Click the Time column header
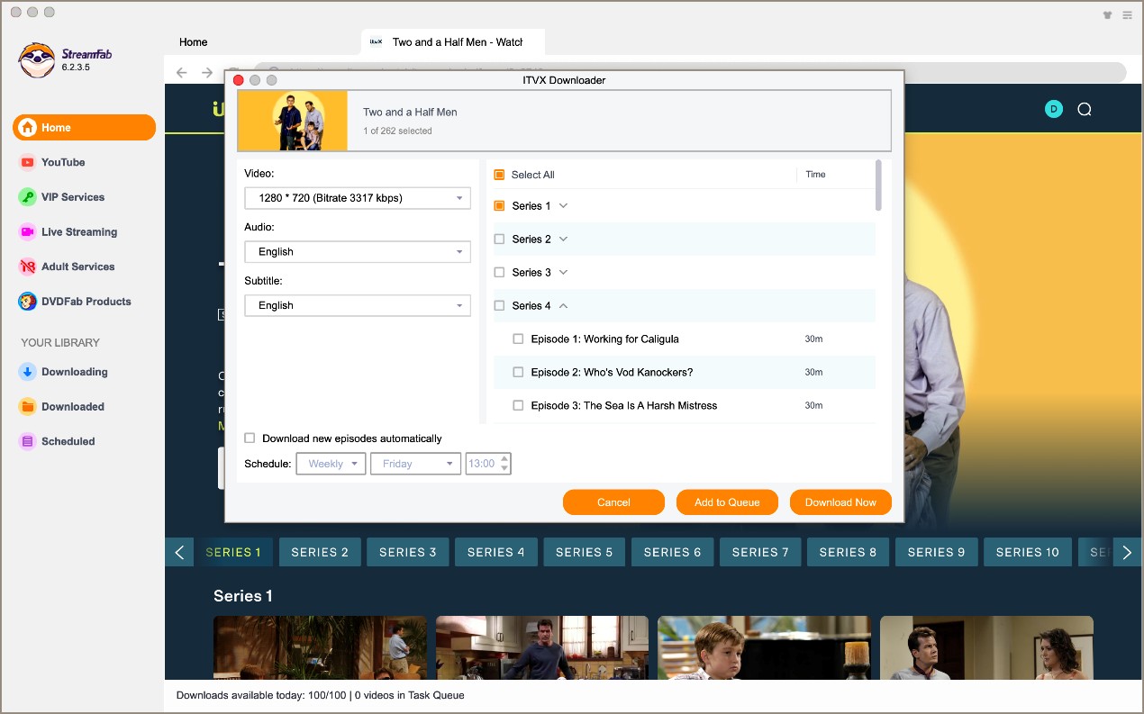The height and width of the screenshot is (714, 1144). [x=816, y=175]
